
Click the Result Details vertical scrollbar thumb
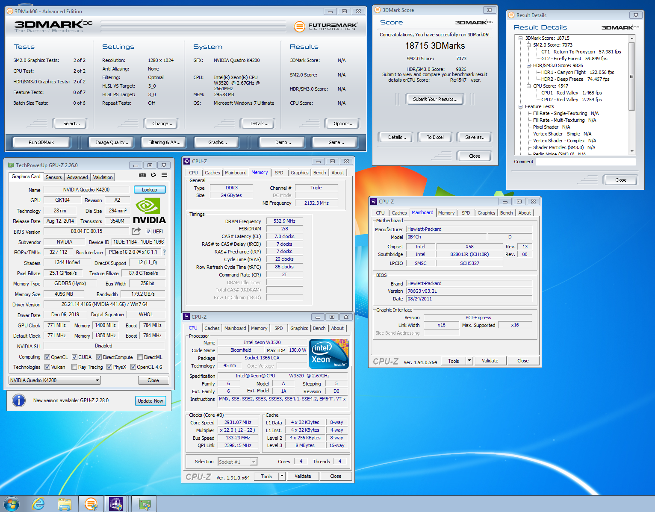[x=632, y=76]
